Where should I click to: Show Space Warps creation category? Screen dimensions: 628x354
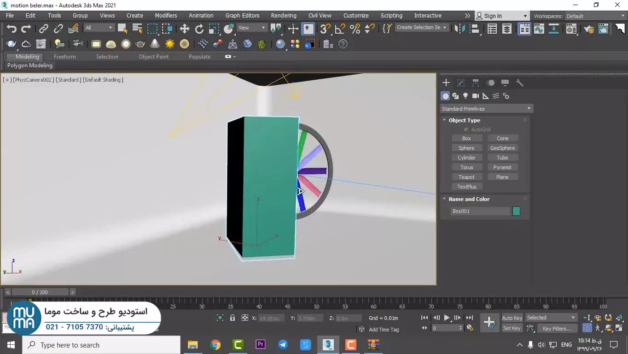click(x=496, y=96)
